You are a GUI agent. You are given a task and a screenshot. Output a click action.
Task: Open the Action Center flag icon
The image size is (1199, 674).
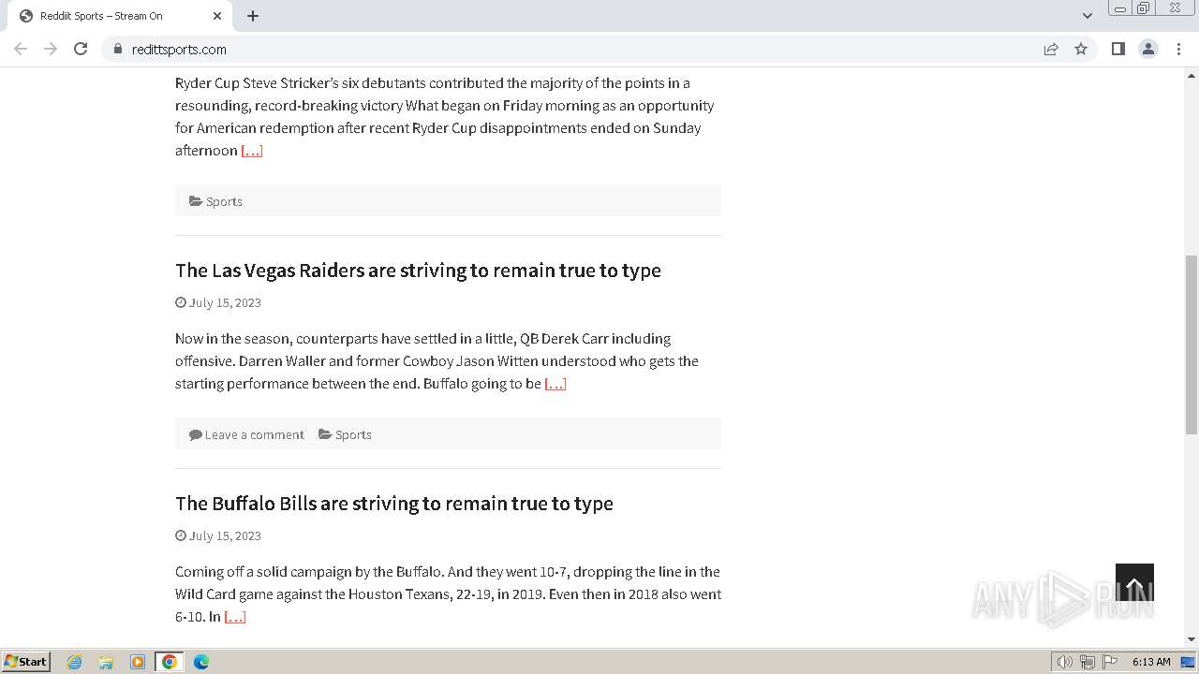point(1110,662)
